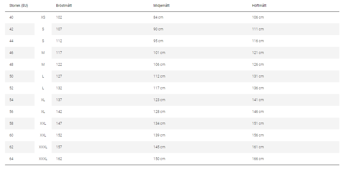The height and width of the screenshot is (173, 347).
Task: Click the waist value 123 cm
Action: 159,100
